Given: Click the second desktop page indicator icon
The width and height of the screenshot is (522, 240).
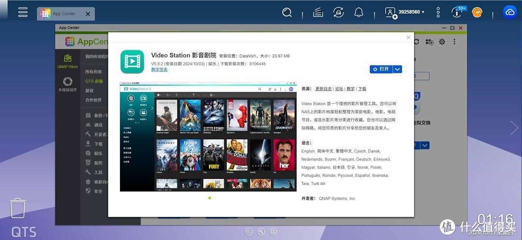Looking at the screenshot, I should [x=261, y=231].
